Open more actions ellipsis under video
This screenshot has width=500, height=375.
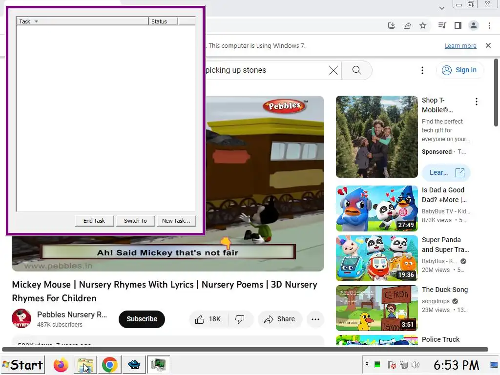[315, 319]
